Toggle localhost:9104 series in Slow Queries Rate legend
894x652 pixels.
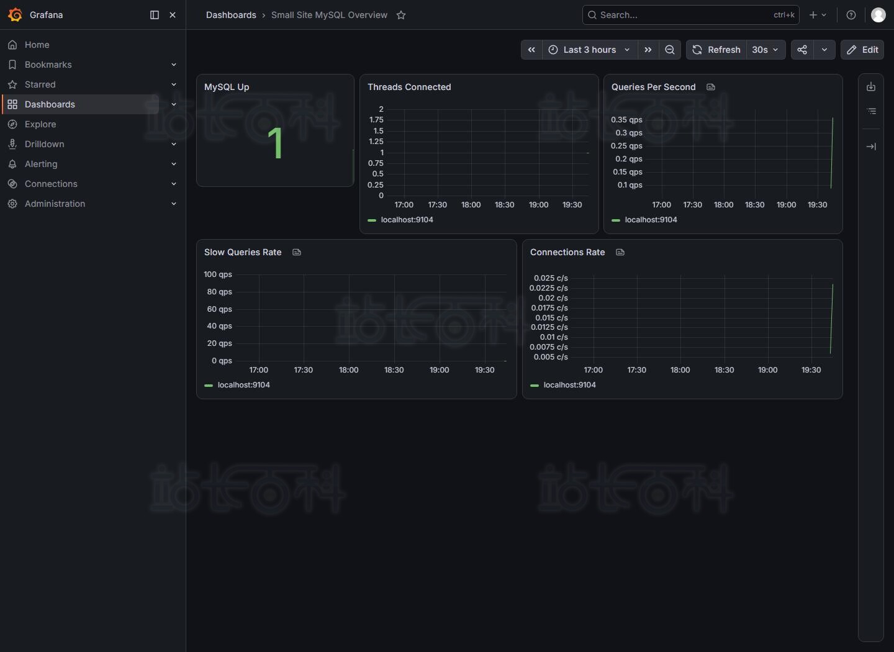[x=244, y=385]
